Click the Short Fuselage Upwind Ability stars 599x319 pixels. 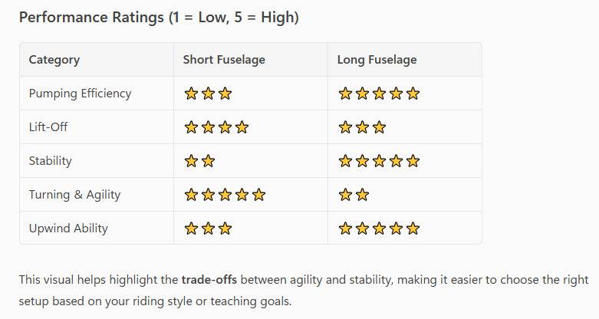pyautogui.click(x=208, y=229)
